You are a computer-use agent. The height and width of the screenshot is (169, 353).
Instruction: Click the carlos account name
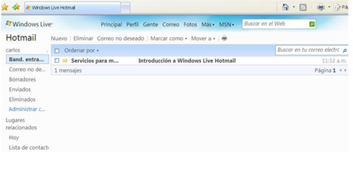(x=13, y=50)
